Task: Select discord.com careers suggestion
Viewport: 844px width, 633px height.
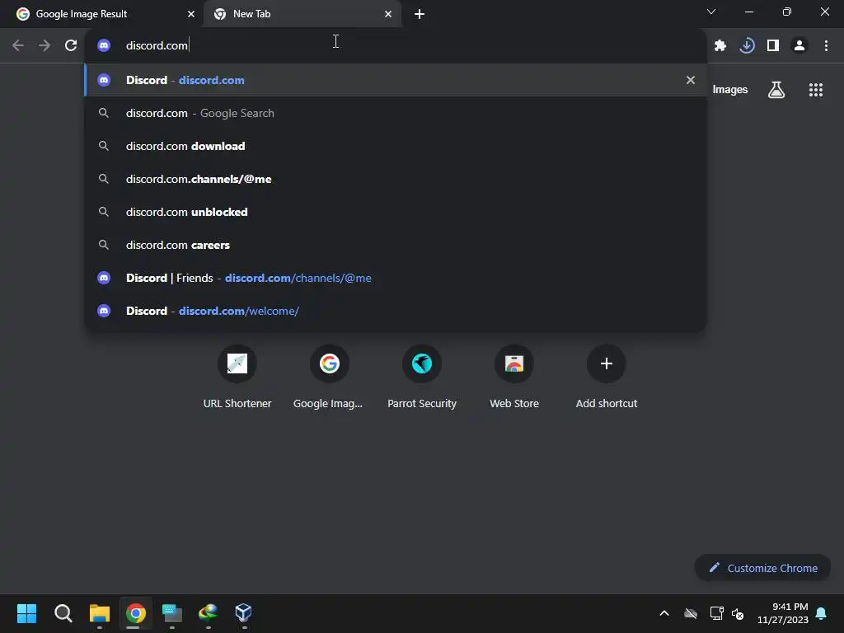Action: [396, 245]
